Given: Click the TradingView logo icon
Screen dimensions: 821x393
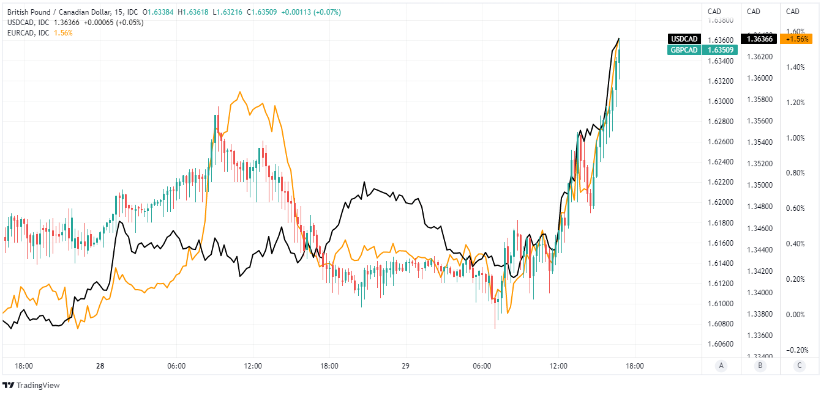Looking at the screenshot, I should coord(9,385).
